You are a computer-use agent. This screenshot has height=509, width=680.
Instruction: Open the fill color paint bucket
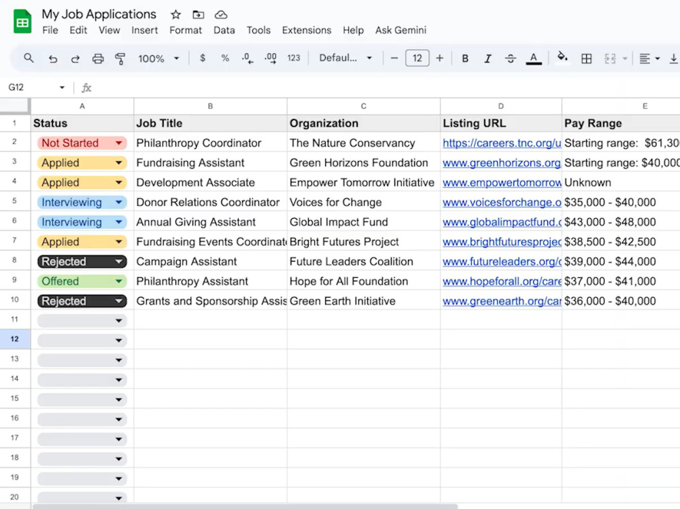pos(562,58)
